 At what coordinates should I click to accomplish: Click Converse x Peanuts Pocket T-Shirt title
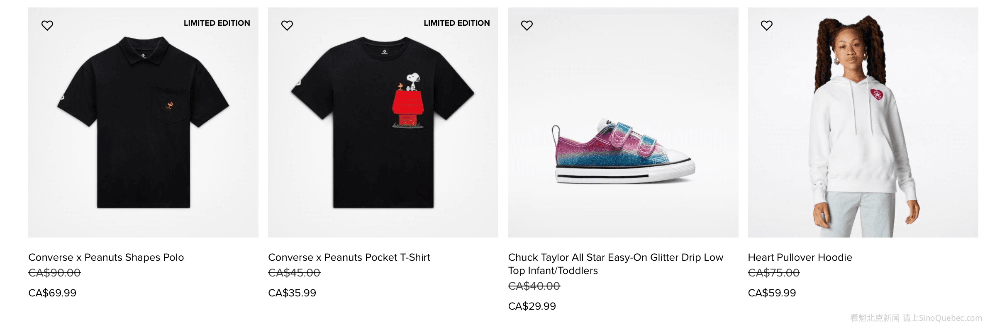[349, 257]
